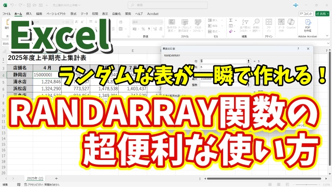Open Copilot from the ribbon
Viewport: 332px width, 187px height.
(291, 24)
